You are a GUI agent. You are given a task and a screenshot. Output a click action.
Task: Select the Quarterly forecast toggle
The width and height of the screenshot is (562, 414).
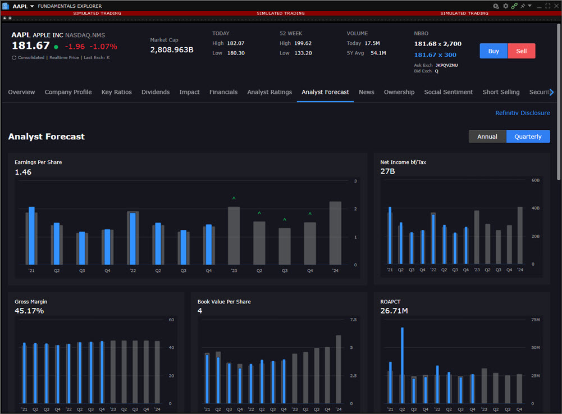[x=528, y=137]
